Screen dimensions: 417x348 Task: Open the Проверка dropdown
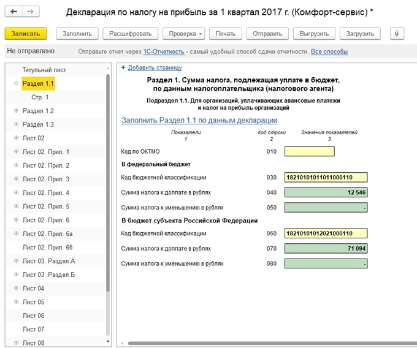pyautogui.click(x=184, y=34)
